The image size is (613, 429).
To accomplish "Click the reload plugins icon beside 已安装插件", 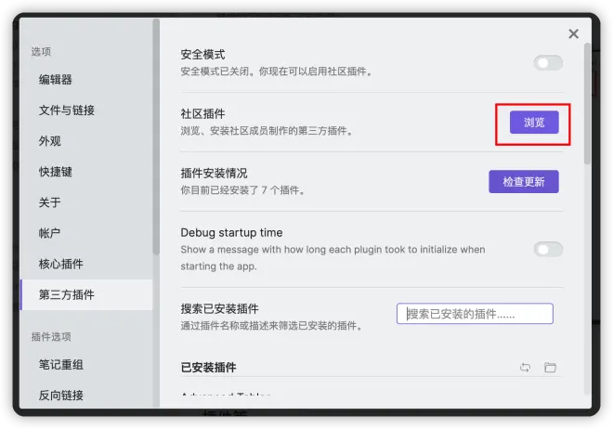I will pos(525,368).
